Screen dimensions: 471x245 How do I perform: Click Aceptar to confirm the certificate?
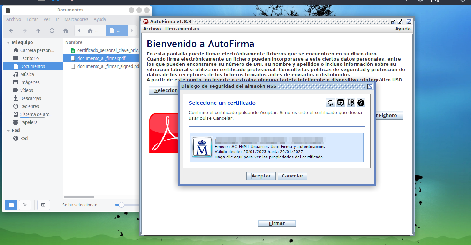(261, 176)
